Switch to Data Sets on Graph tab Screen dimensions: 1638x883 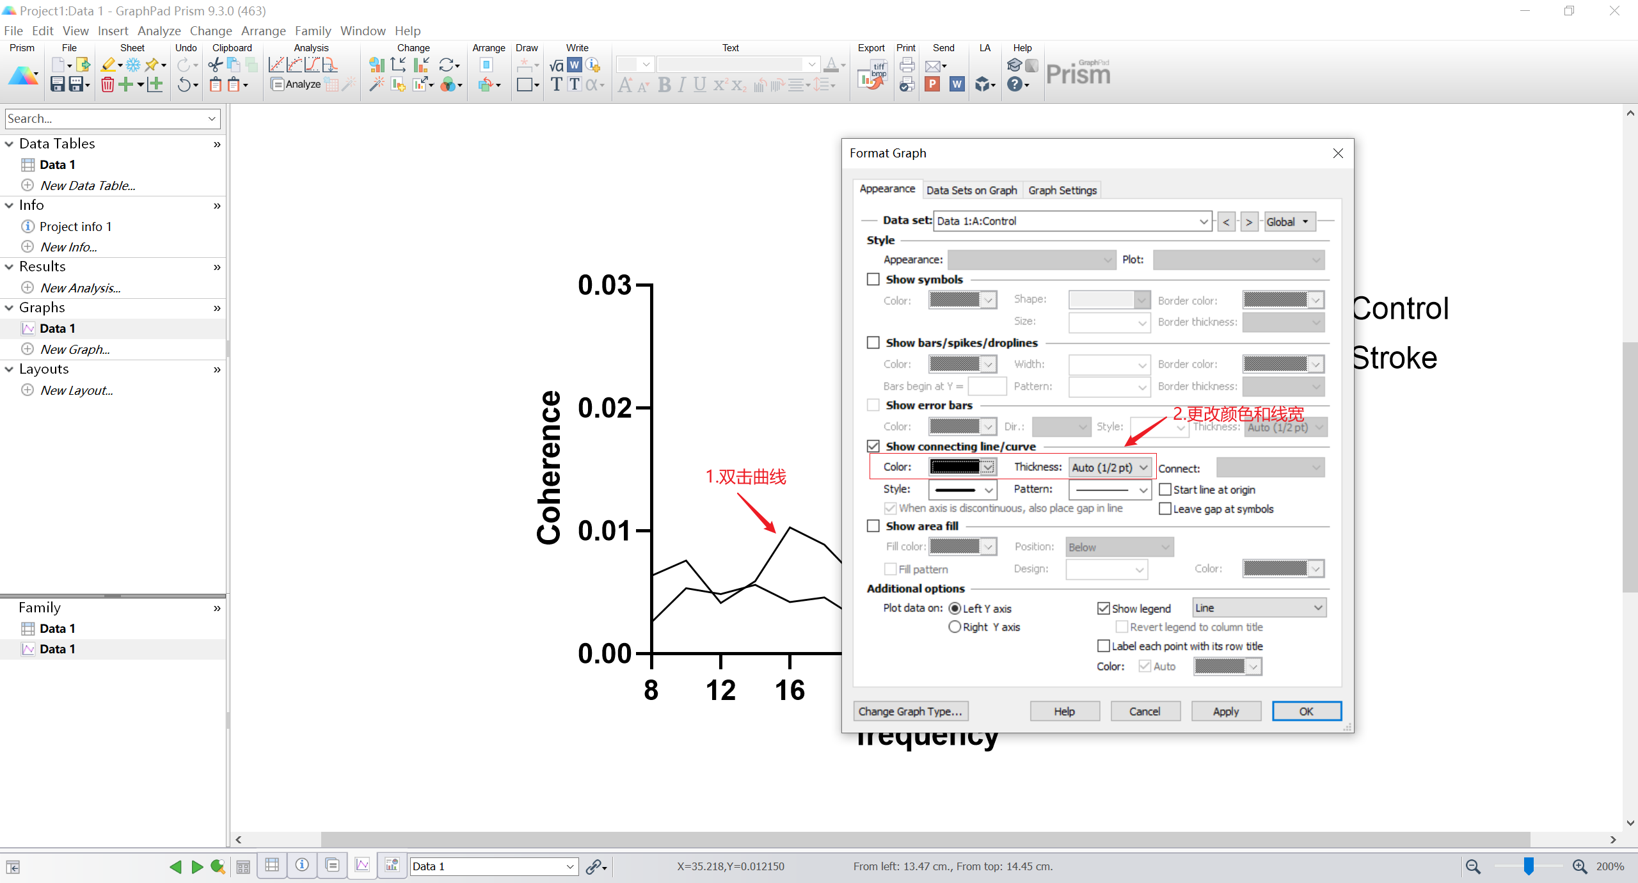pos(971,190)
